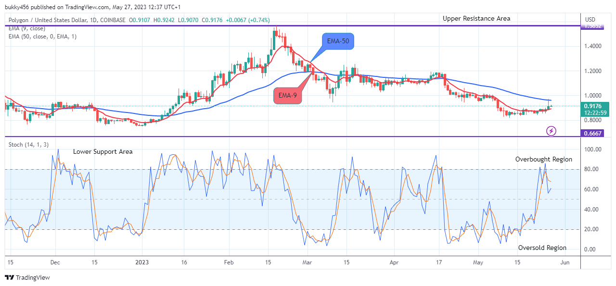Click the Upper Resistance Area text

[x=476, y=19]
